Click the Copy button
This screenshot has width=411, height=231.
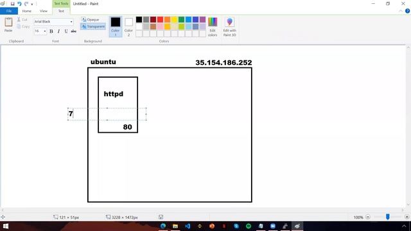(23, 26)
